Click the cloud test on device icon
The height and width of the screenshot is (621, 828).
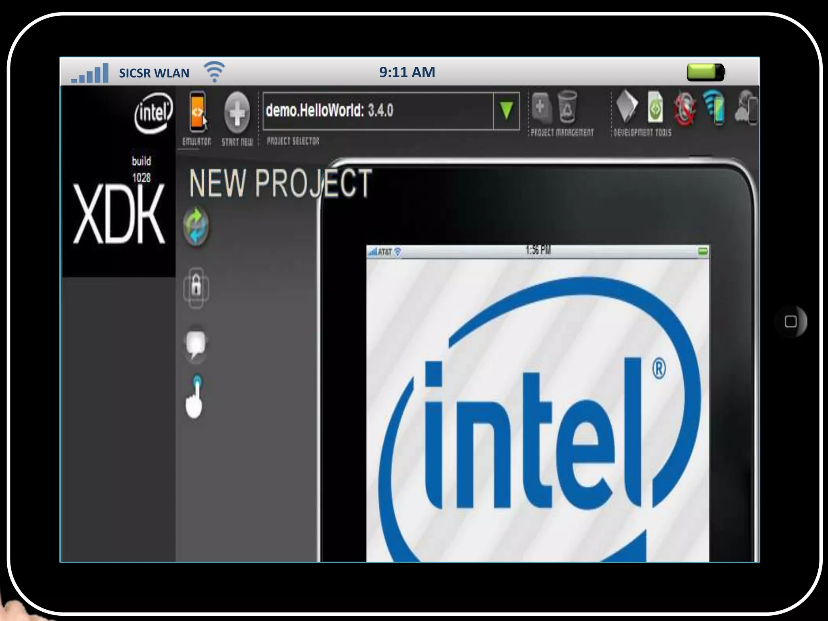tap(746, 108)
